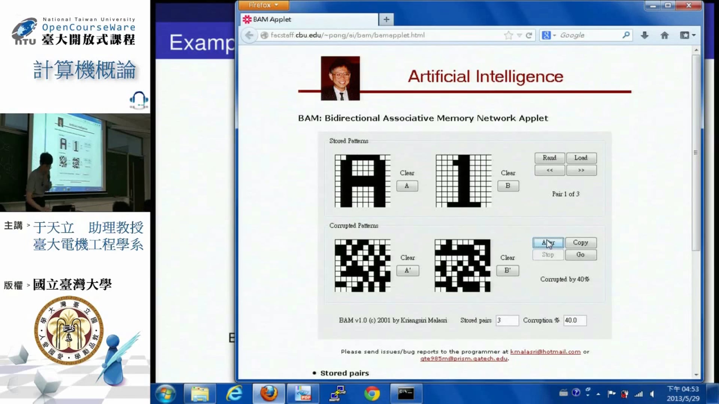This screenshot has height=404, width=719.
Task: Open the Firefox menu dropdown
Action: 264,5
